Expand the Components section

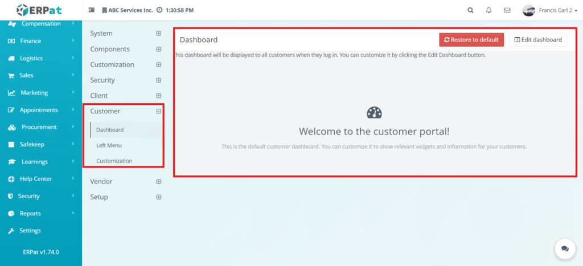(159, 49)
